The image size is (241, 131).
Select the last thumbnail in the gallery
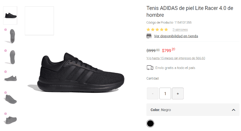(11, 120)
